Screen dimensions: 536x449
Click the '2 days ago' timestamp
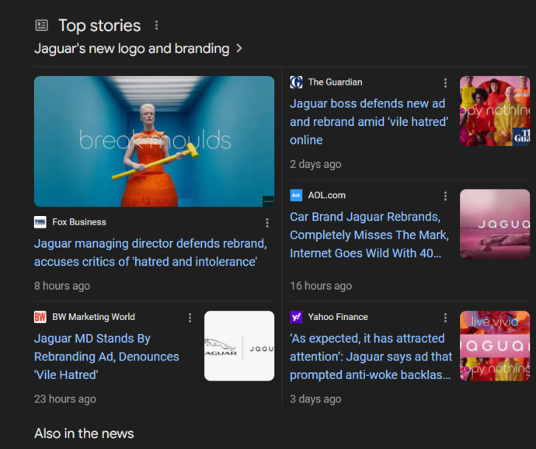[315, 164]
